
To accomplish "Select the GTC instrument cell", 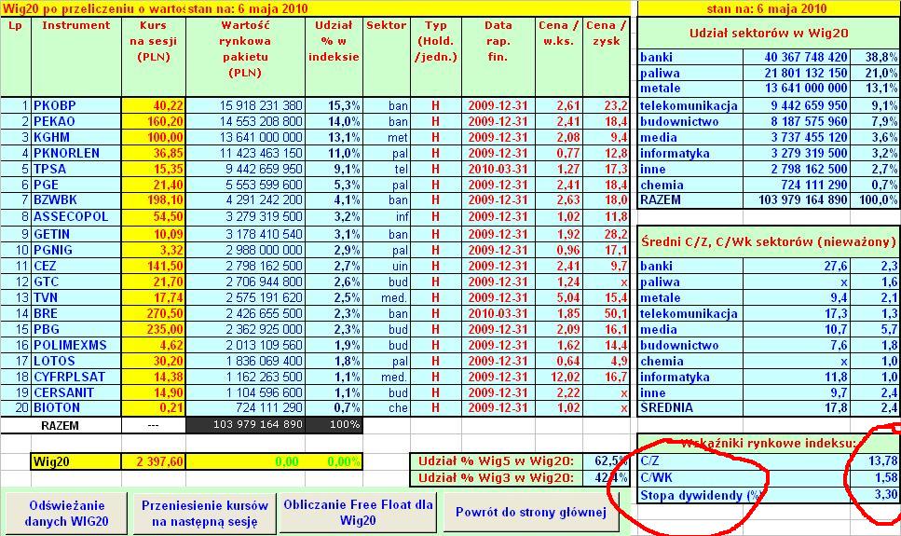I will click(x=75, y=282).
